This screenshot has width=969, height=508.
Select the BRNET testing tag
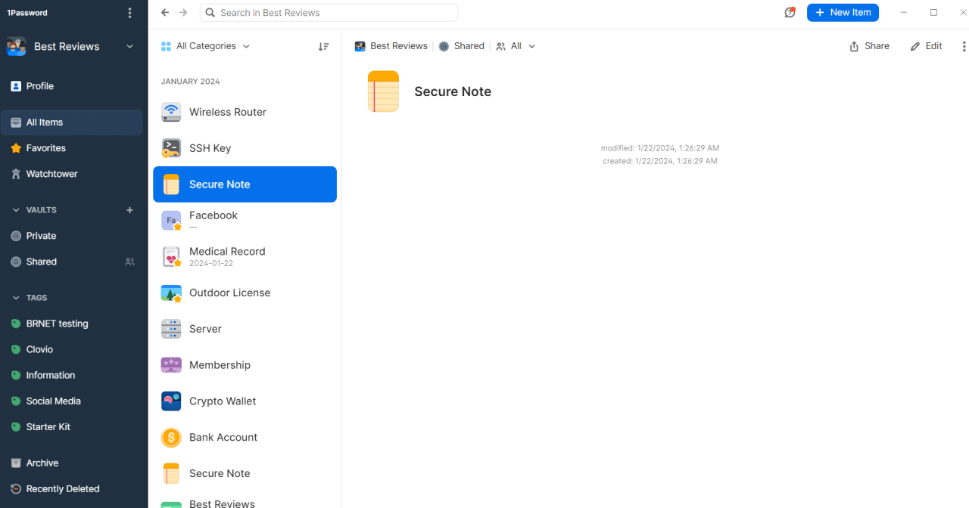[x=55, y=323]
